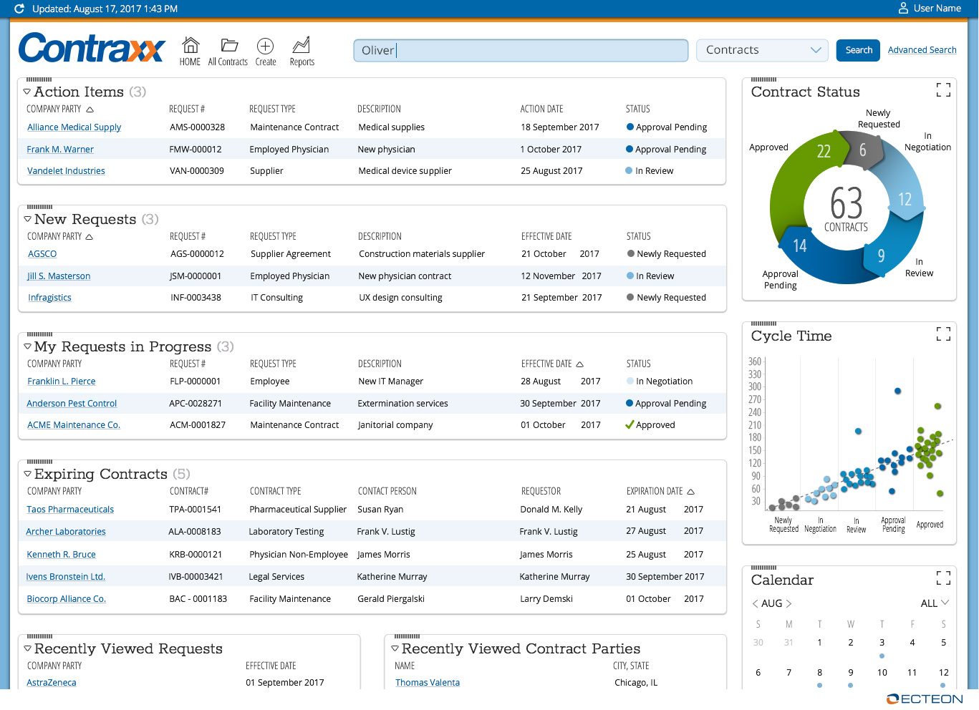The image size is (979, 710).
Task: Expand the Contract Status widget to fullscreen
Action: (x=943, y=89)
